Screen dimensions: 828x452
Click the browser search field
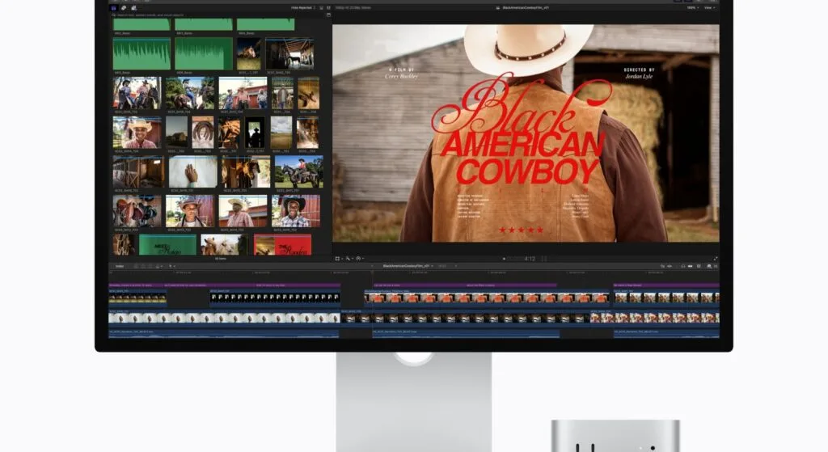click(217, 15)
